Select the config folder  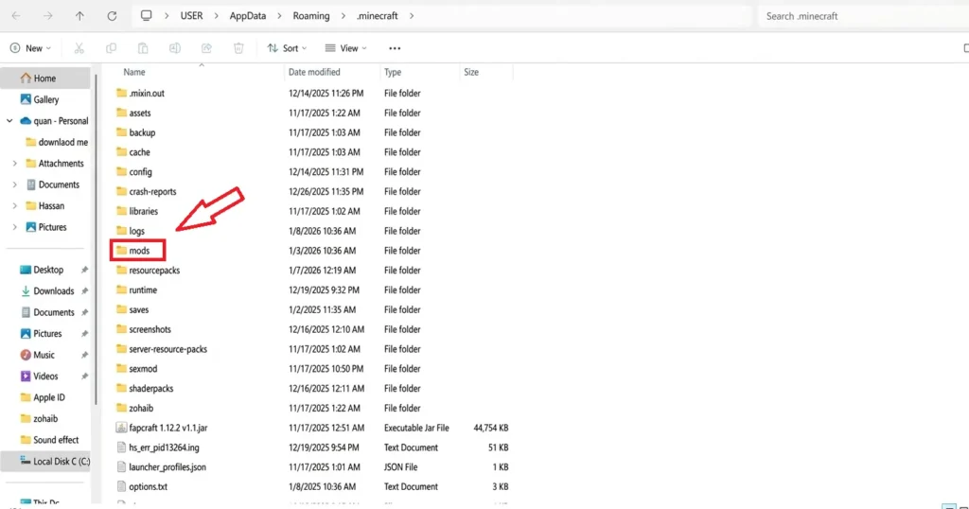(x=134, y=172)
